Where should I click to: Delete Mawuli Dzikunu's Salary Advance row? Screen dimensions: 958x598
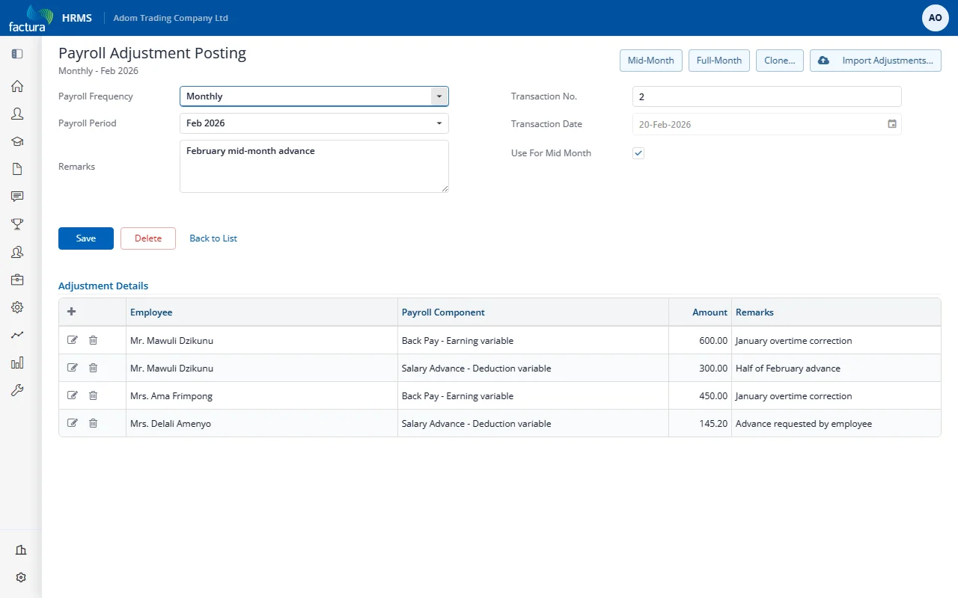click(93, 368)
